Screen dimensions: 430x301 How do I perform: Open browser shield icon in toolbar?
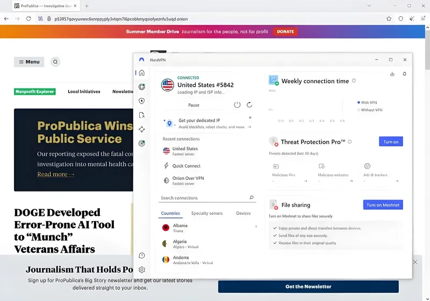(400, 19)
